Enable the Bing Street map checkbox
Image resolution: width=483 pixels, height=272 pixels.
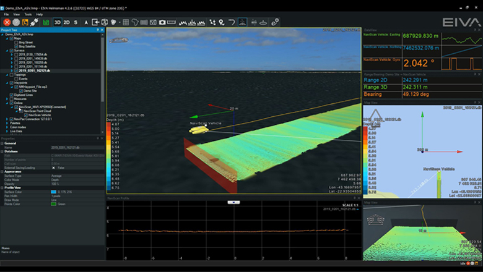(x=16, y=42)
